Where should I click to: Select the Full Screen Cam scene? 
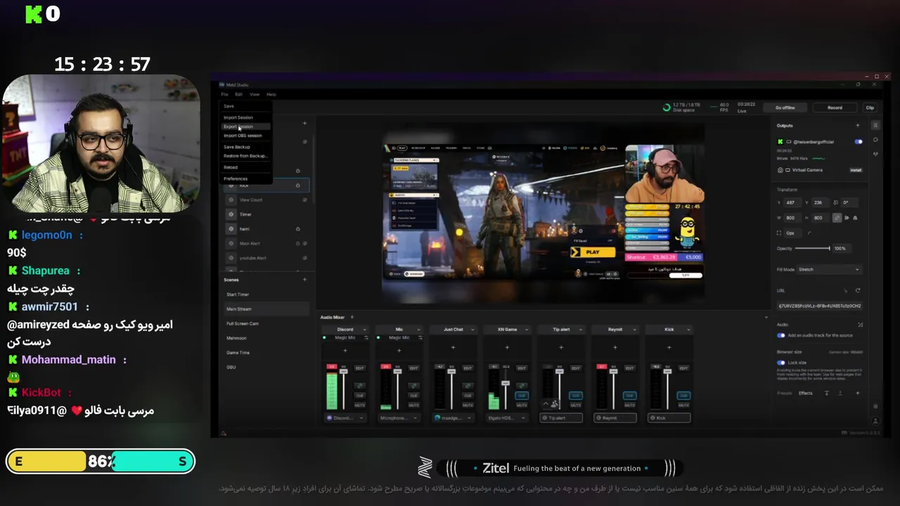pos(243,323)
